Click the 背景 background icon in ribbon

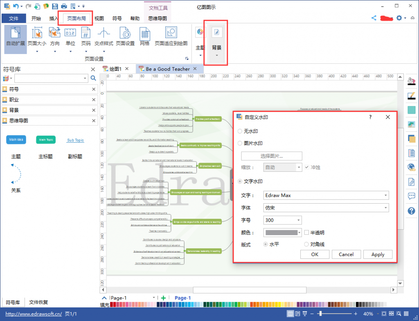click(x=216, y=32)
